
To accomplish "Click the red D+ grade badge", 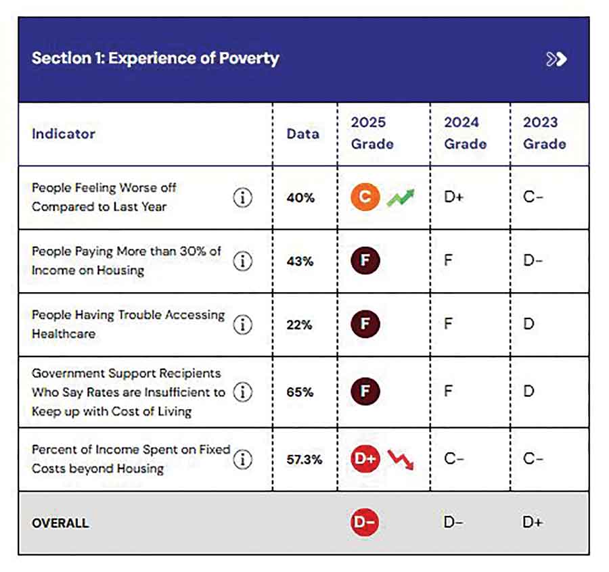I will pos(365,459).
